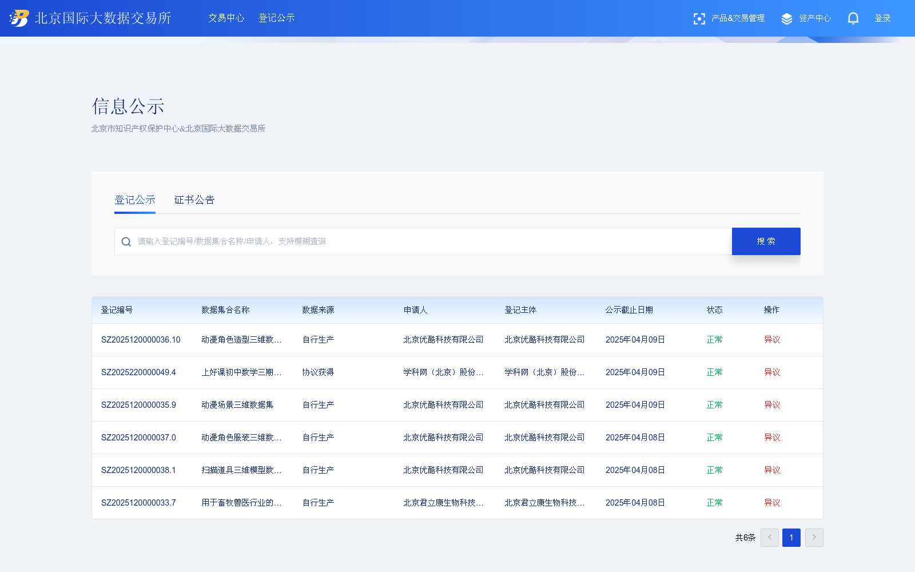Click dataset name 动漫角色造型三维数…
The image size is (915, 572).
tap(241, 340)
